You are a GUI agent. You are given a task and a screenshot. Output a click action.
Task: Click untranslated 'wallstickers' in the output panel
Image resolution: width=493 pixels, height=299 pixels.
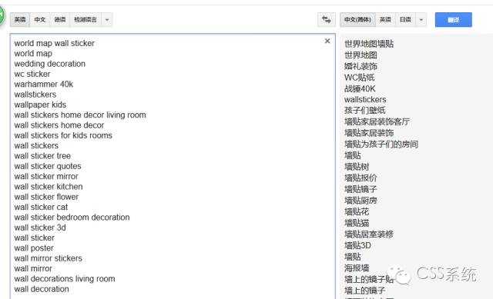coord(365,99)
